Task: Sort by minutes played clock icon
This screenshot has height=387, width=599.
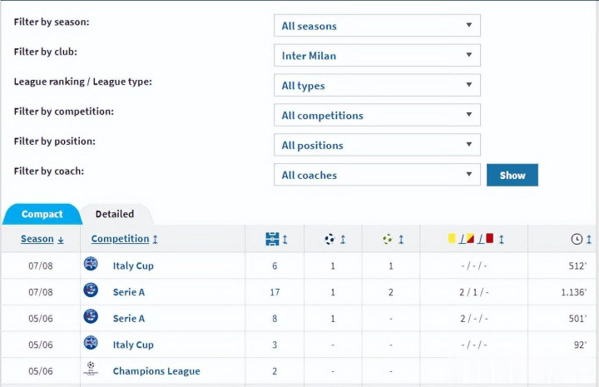Action: [x=577, y=240]
